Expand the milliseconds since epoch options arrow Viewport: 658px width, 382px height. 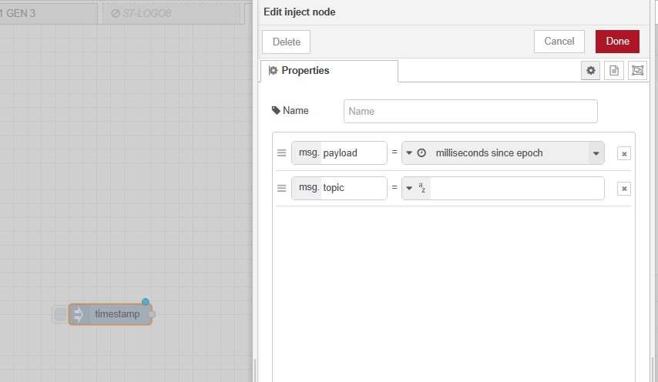(596, 153)
